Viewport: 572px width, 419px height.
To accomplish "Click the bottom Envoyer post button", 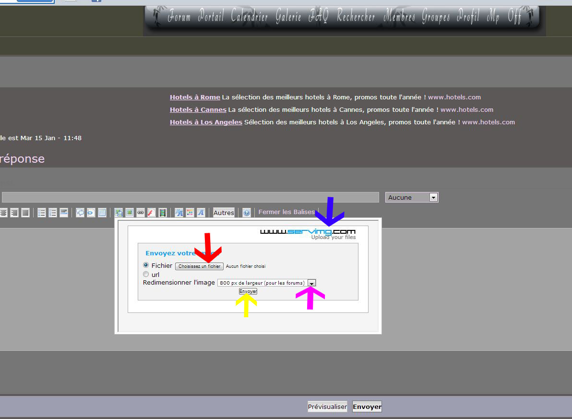I will tap(367, 407).
